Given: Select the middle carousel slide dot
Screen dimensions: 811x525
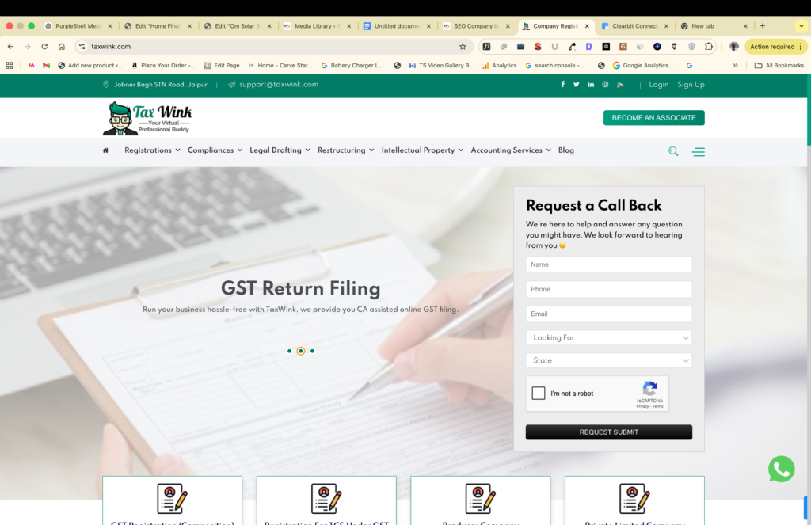Looking at the screenshot, I should click(x=301, y=351).
